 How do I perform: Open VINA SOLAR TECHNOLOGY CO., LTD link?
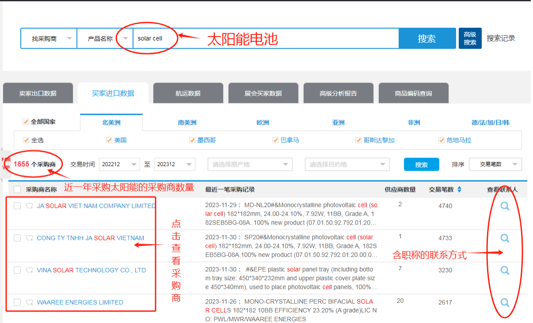(91, 270)
